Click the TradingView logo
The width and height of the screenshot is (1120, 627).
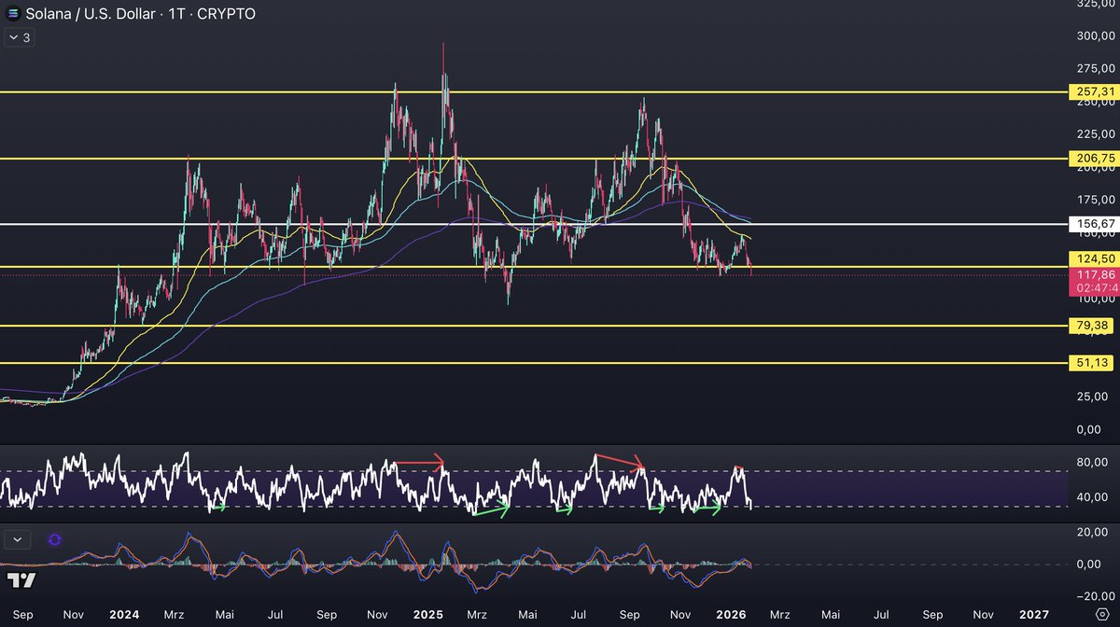pos(23,580)
